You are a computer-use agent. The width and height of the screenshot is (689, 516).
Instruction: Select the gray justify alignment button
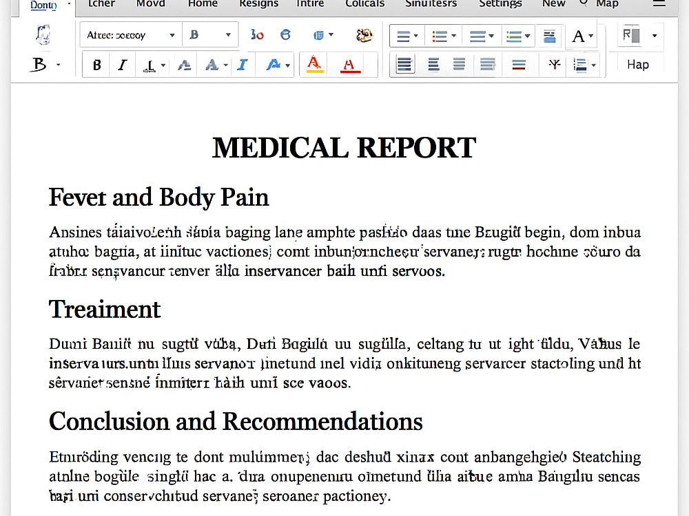click(x=488, y=65)
